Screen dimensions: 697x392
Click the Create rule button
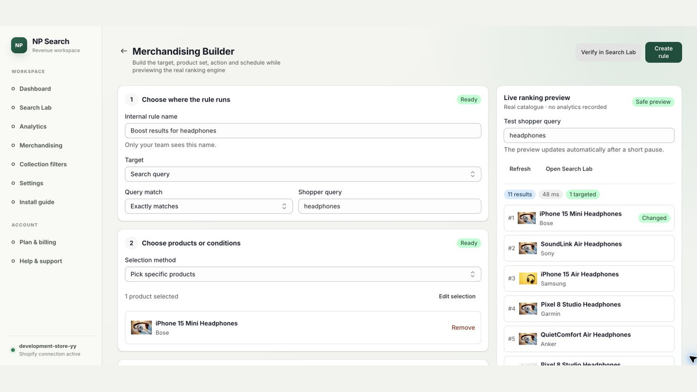(x=663, y=52)
